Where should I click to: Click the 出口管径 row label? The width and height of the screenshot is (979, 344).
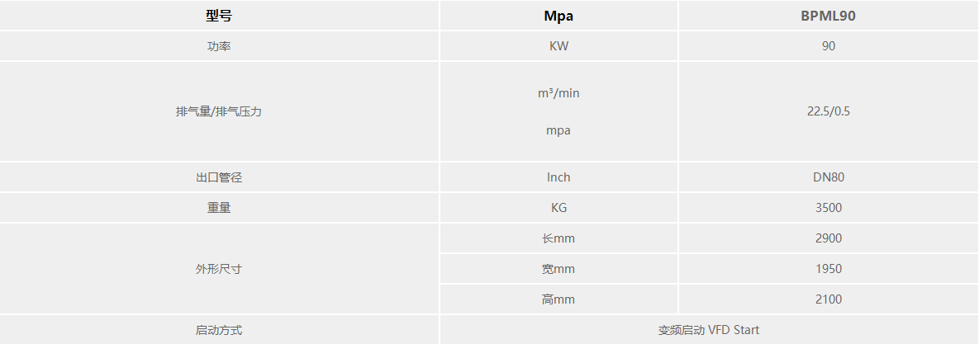[219, 177]
